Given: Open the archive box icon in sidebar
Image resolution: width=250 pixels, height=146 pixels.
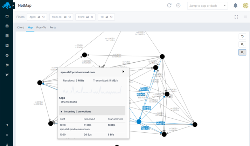Looking at the screenshot, I should (x=7, y=26).
